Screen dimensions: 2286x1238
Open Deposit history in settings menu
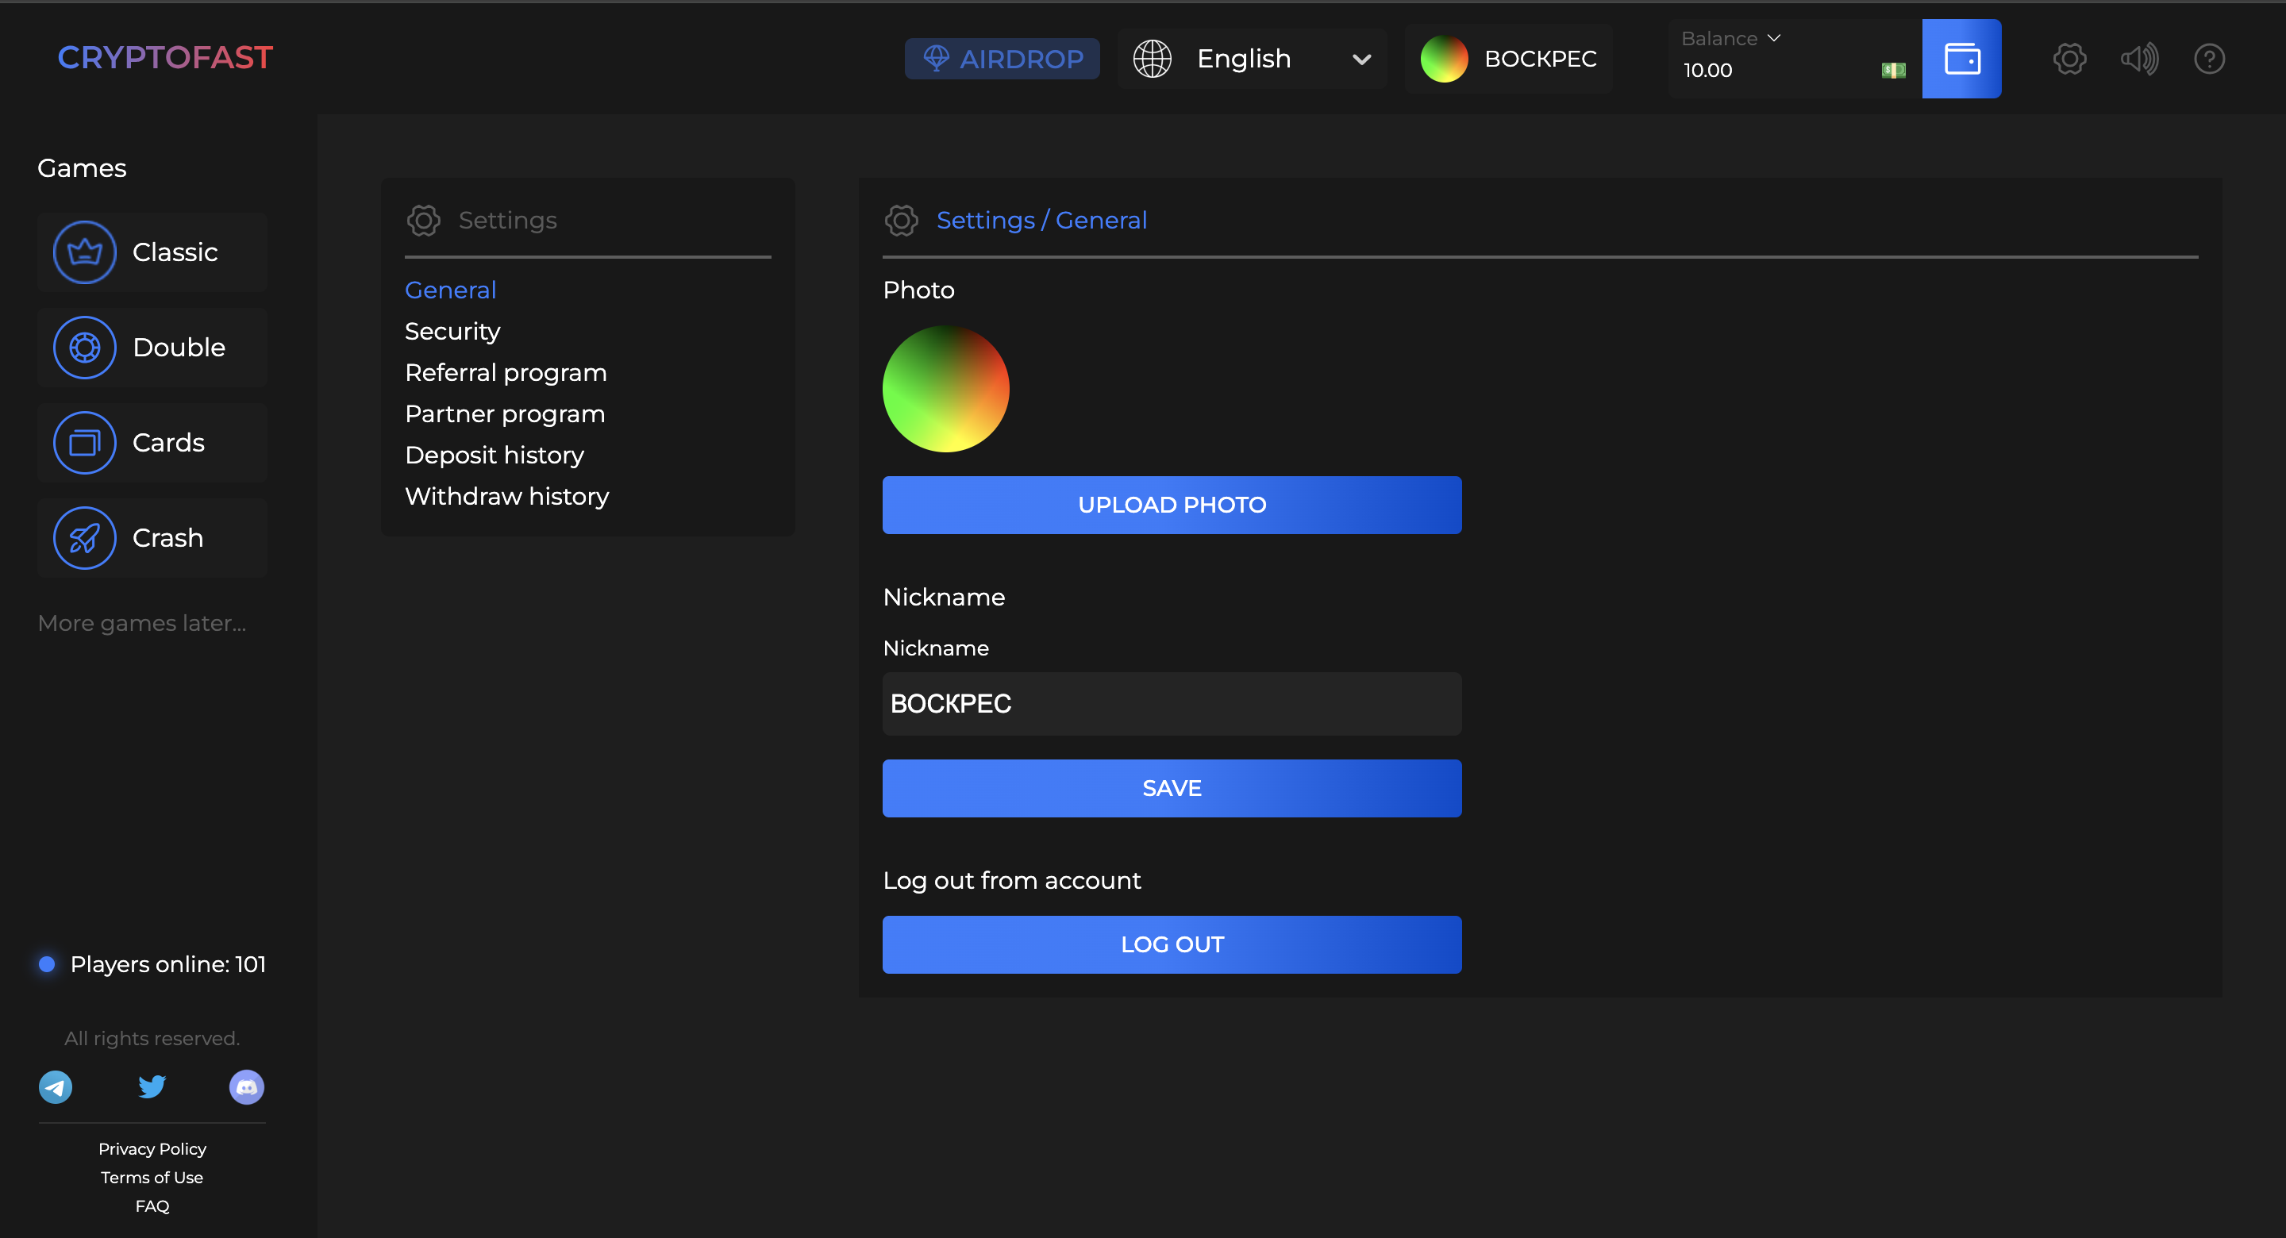495,456
